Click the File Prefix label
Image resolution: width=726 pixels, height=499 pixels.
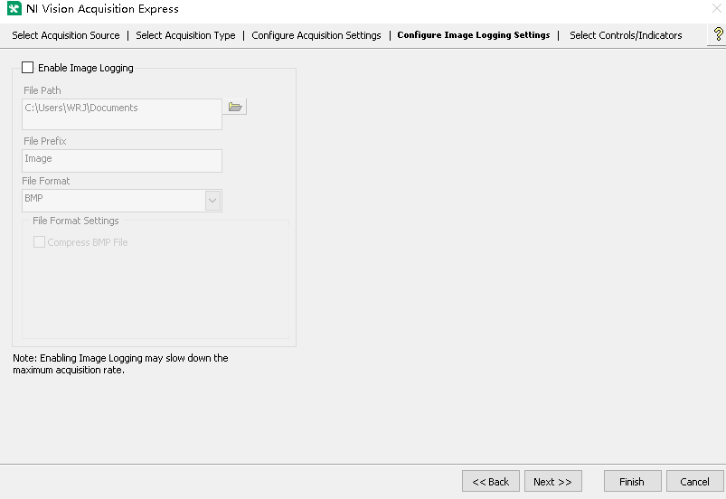coord(45,141)
